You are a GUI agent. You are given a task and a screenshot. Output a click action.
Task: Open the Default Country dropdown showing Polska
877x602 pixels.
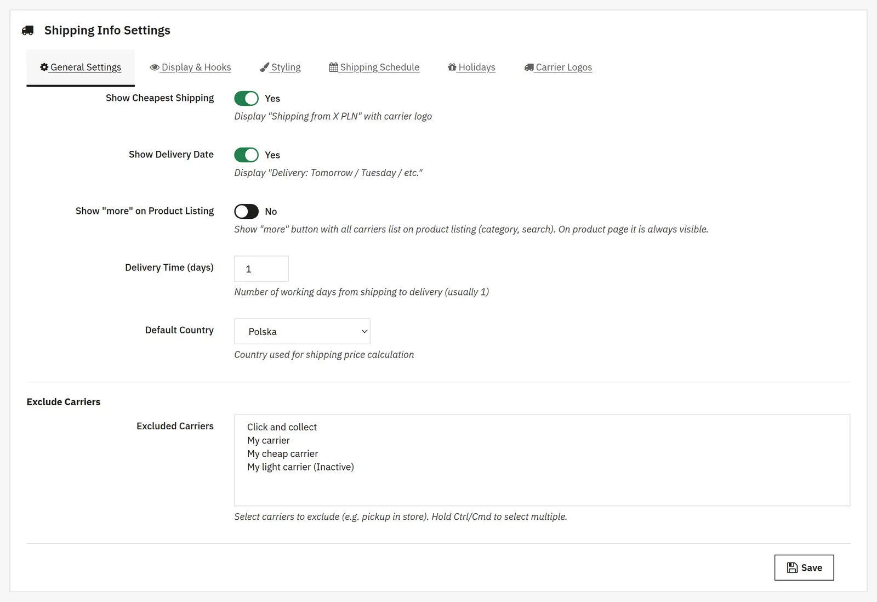pyautogui.click(x=302, y=331)
